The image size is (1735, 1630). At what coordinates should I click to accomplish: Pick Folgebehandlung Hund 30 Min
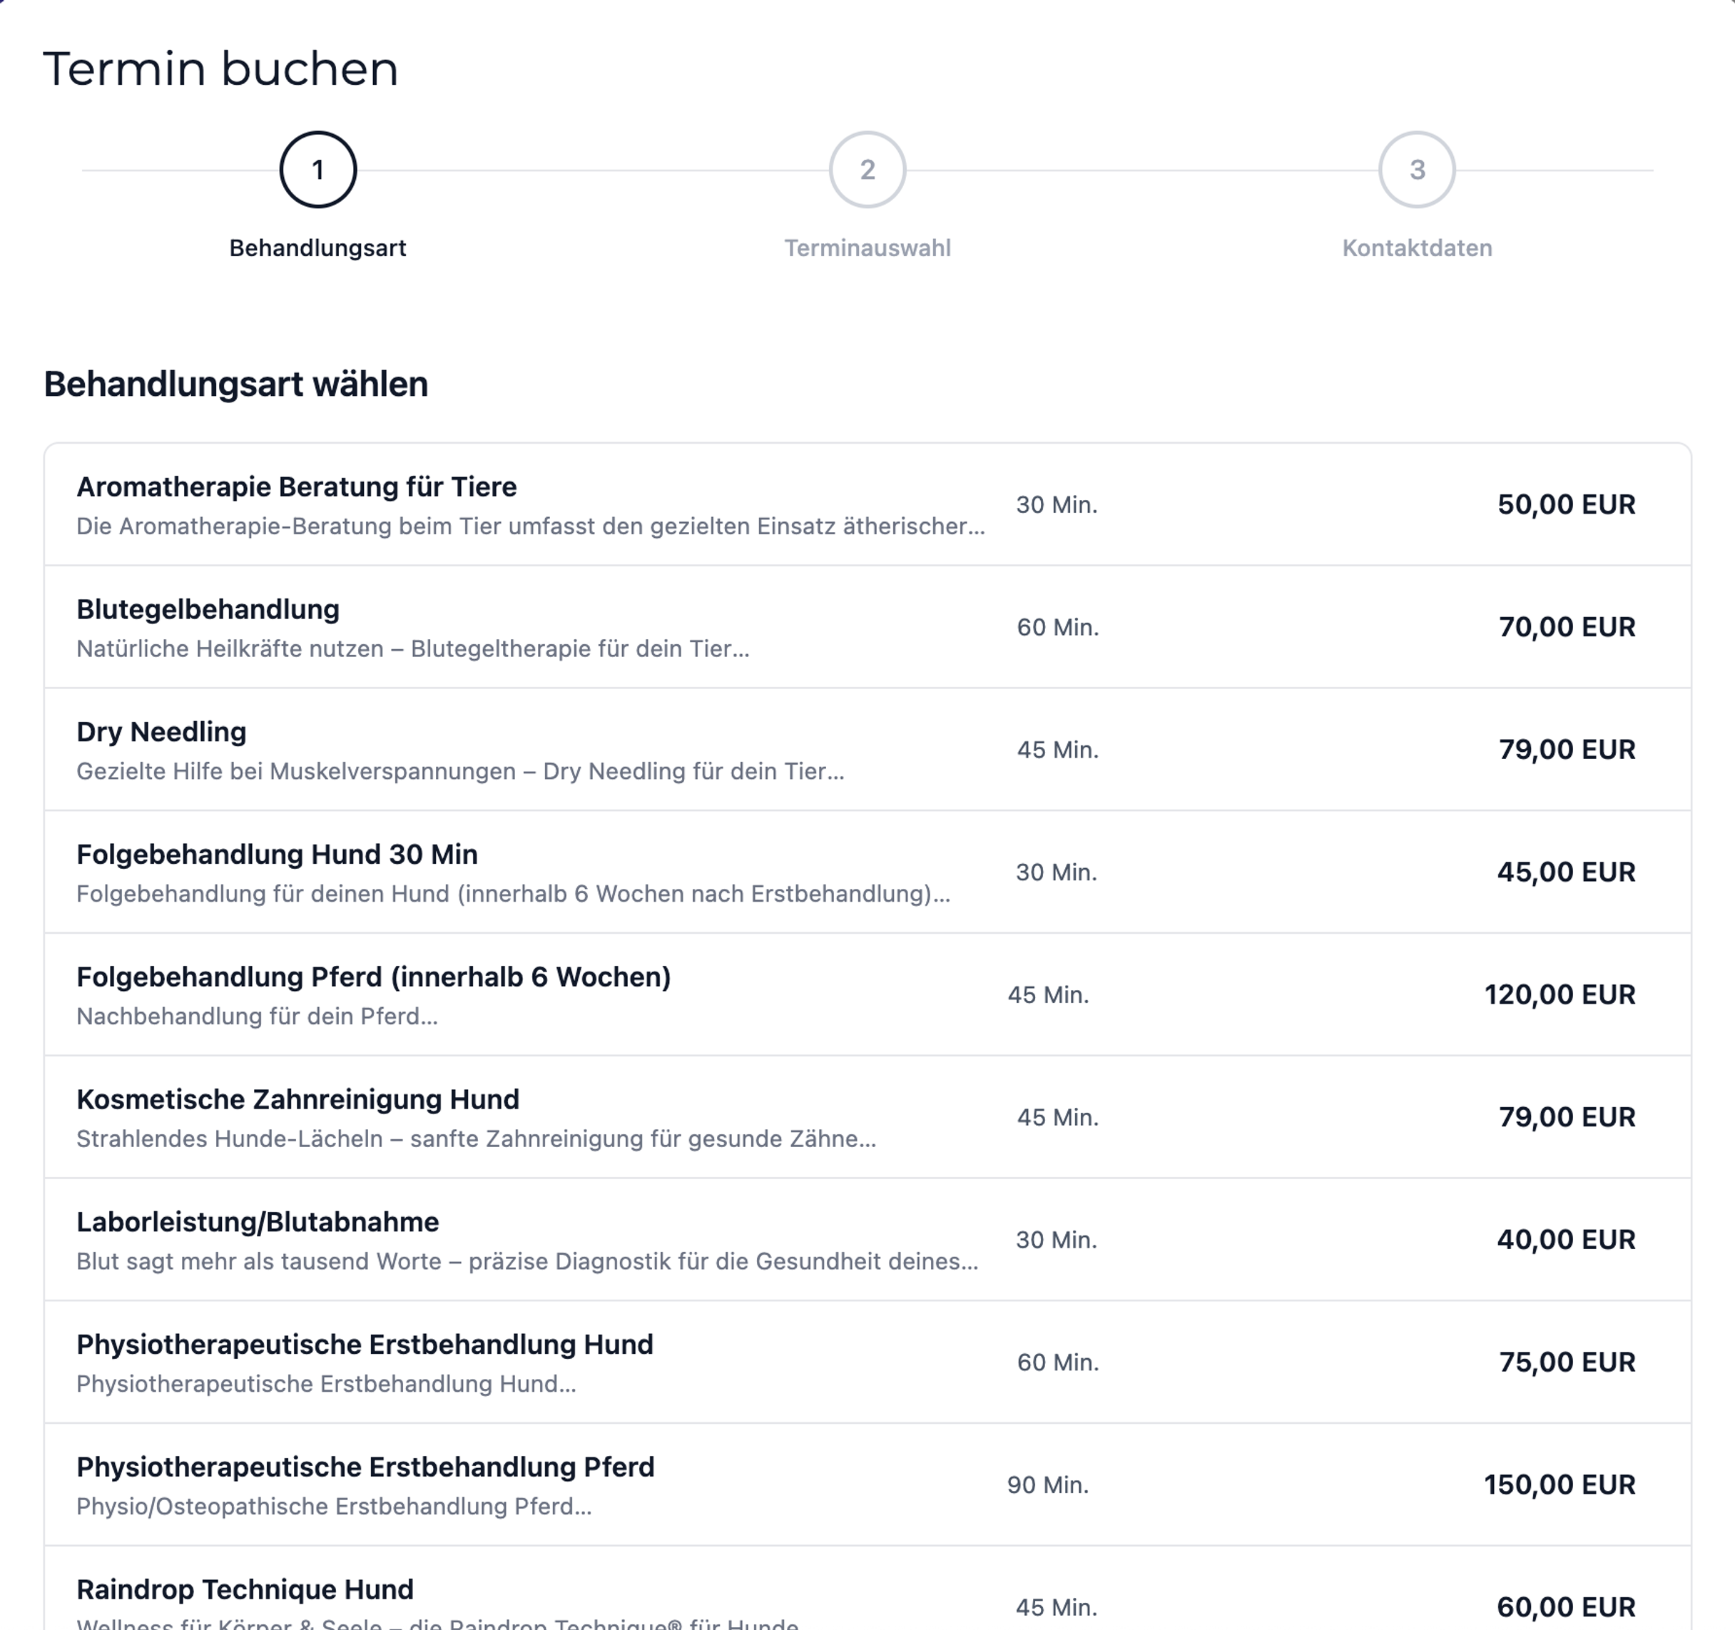(x=867, y=872)
